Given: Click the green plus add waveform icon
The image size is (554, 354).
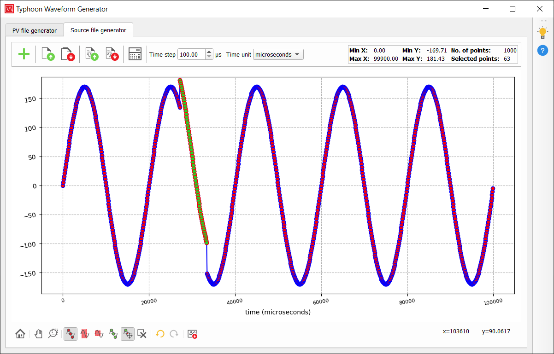Looking at the screenshot, I should 24,54.
